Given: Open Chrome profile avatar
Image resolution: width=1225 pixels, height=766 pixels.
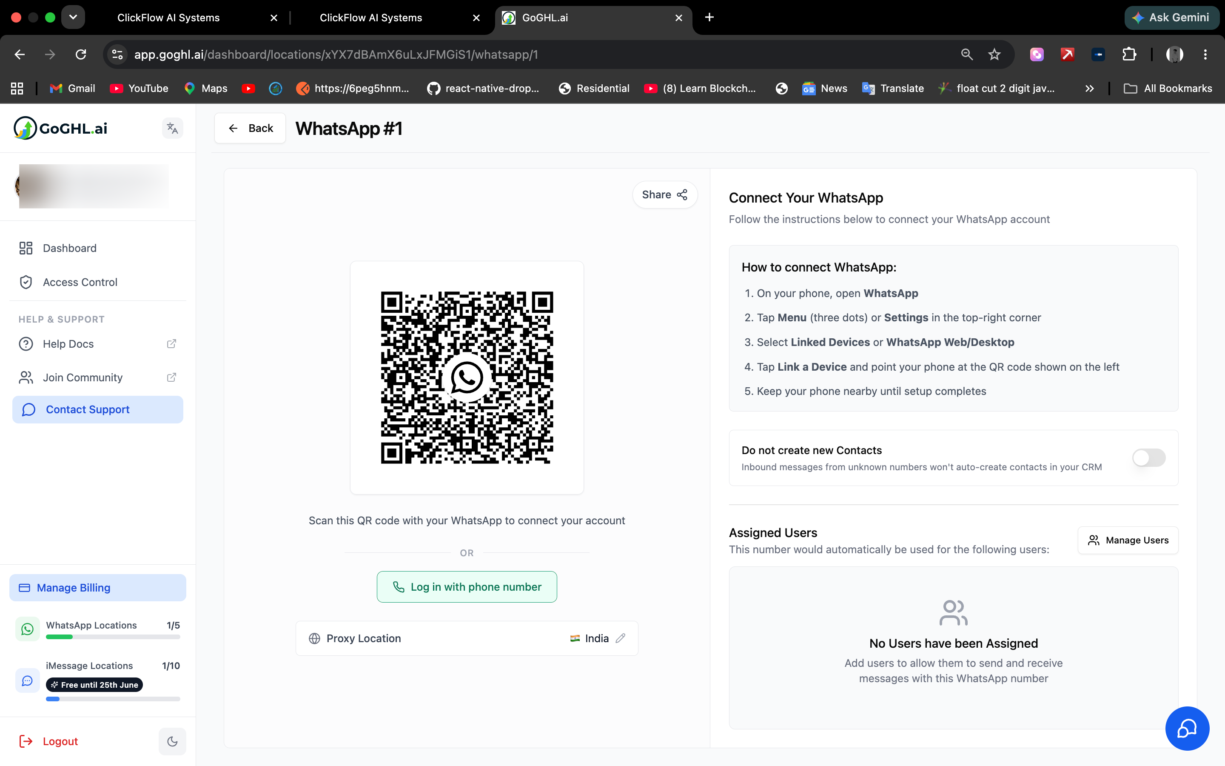Looking at the screenshot, I should point(1174,54).
